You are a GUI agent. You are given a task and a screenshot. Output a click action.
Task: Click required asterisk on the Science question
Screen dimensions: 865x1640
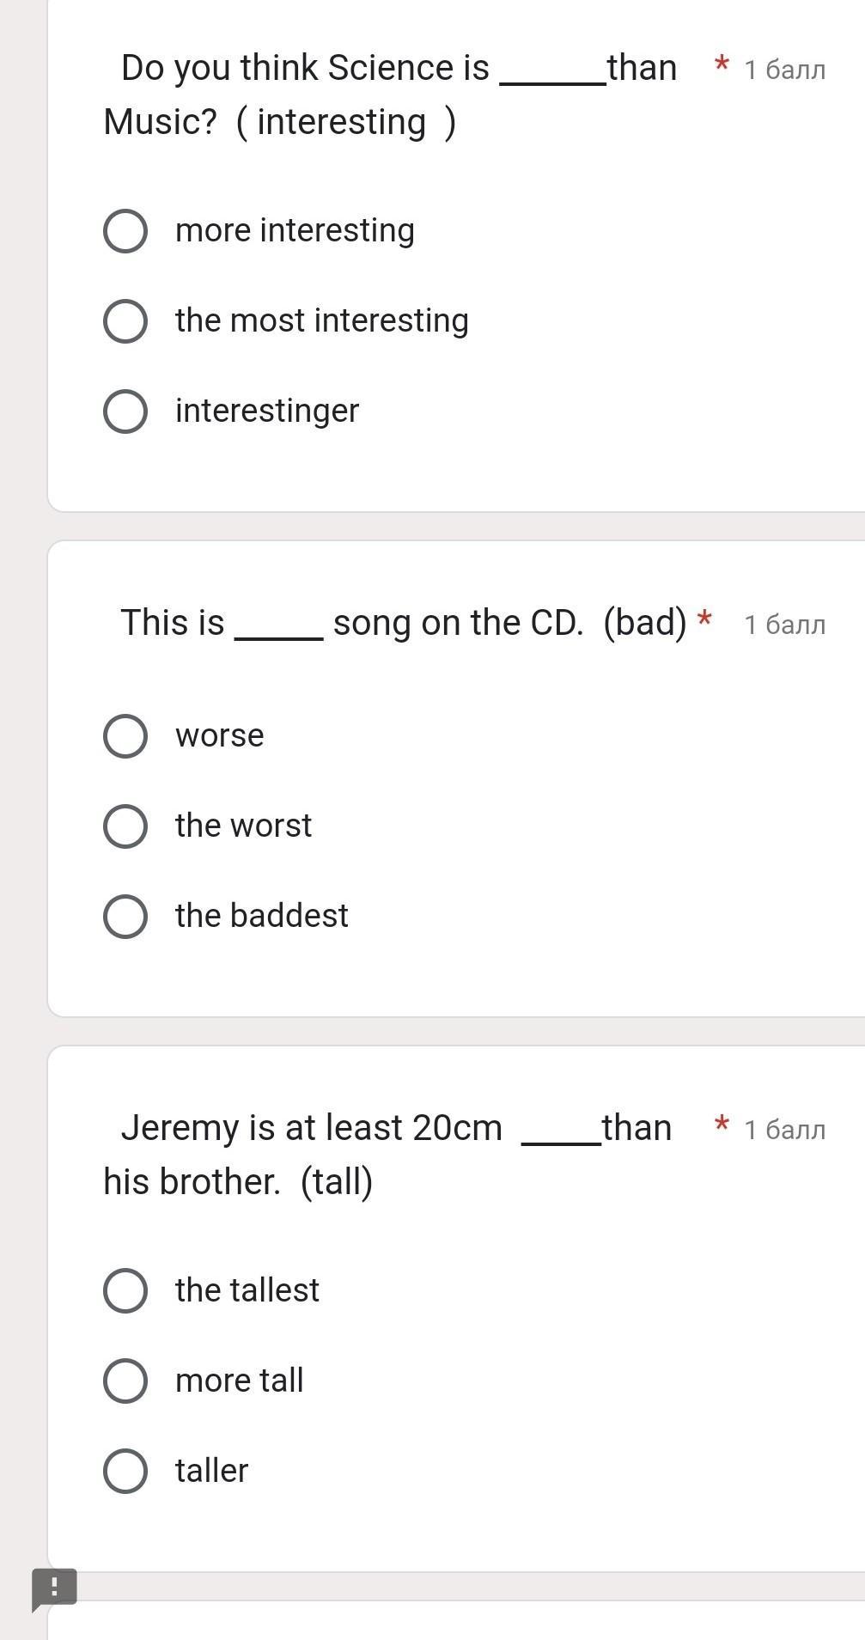click(x=722, y=64)
